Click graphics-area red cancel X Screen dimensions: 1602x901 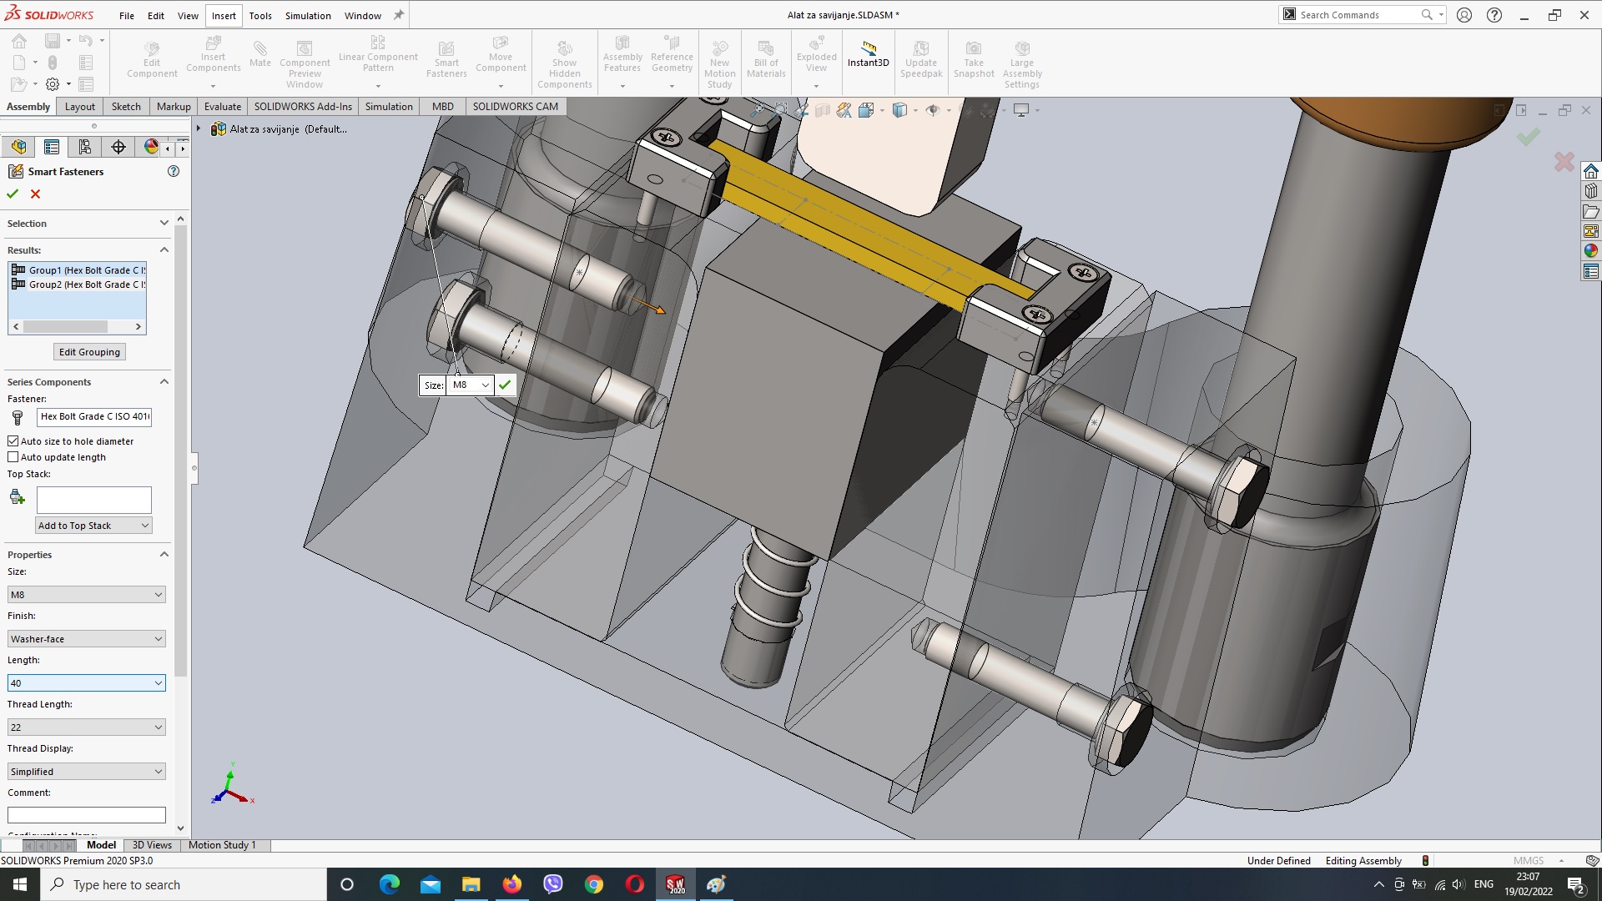click(x=1564, y=161)
